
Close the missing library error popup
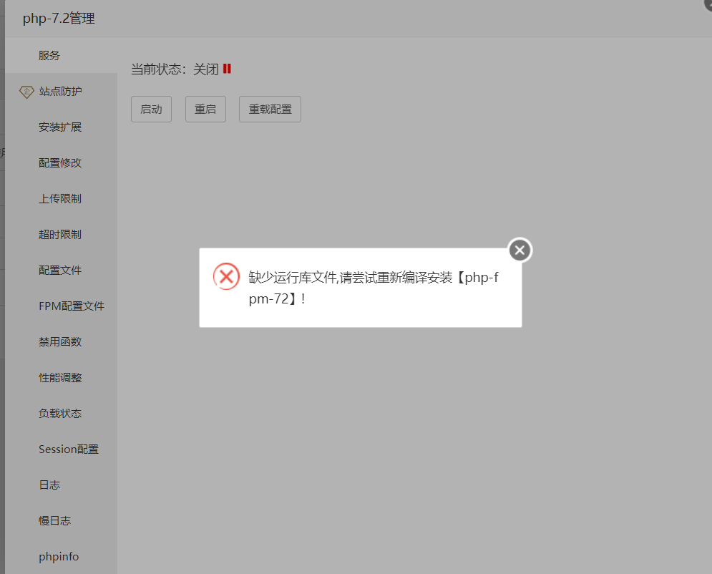pyautogui.click(x=520, y=250)
